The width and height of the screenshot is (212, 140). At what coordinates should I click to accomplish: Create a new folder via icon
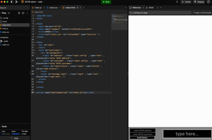pyautogui.click(x=23, y=13)
